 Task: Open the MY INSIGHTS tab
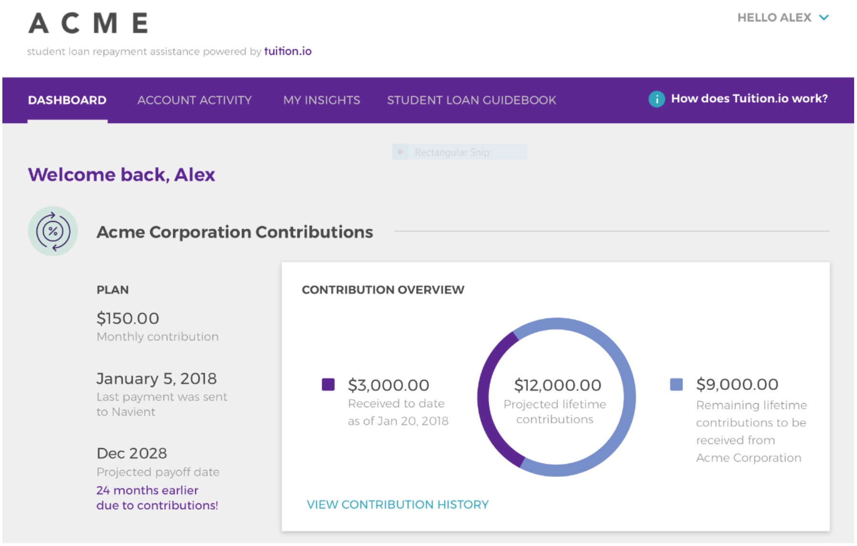[x=321, y=100]
